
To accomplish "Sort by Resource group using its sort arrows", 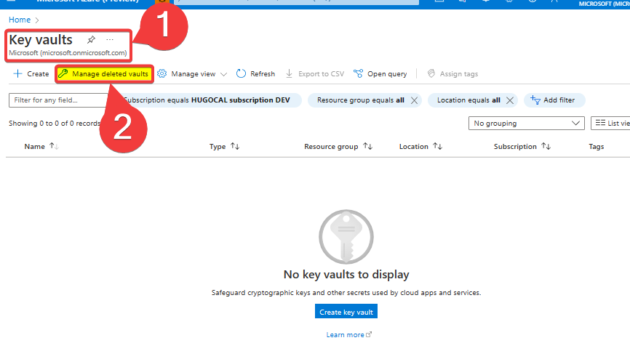I will click(367, 146).
